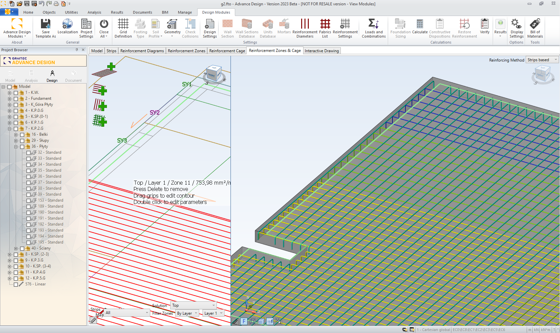Open Fabrics List

[325, 28]
